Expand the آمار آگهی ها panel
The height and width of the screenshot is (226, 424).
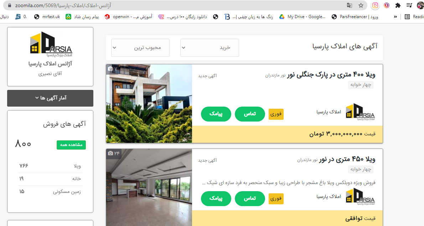click(50, 98)
